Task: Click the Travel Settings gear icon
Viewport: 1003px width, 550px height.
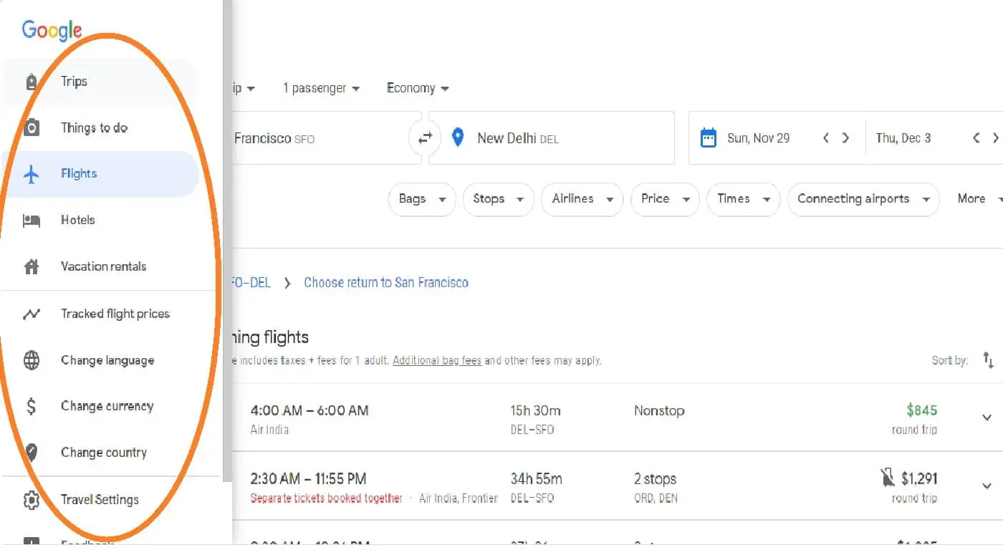Action: (32, 500)
